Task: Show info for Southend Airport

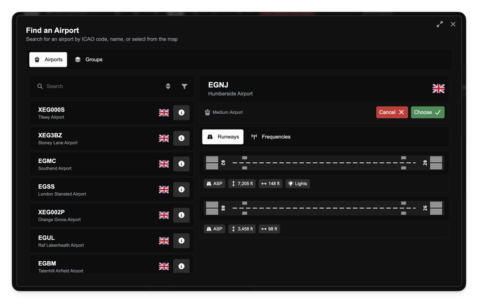Action: (181, 164)
